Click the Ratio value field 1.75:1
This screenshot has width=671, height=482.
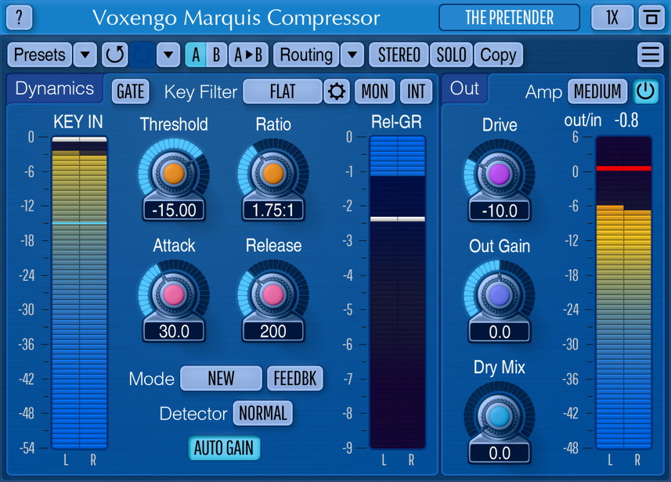point(272,210)
